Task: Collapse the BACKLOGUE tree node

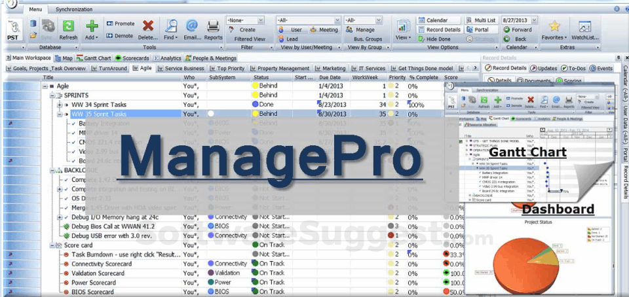Action: (x=52, y=170)
